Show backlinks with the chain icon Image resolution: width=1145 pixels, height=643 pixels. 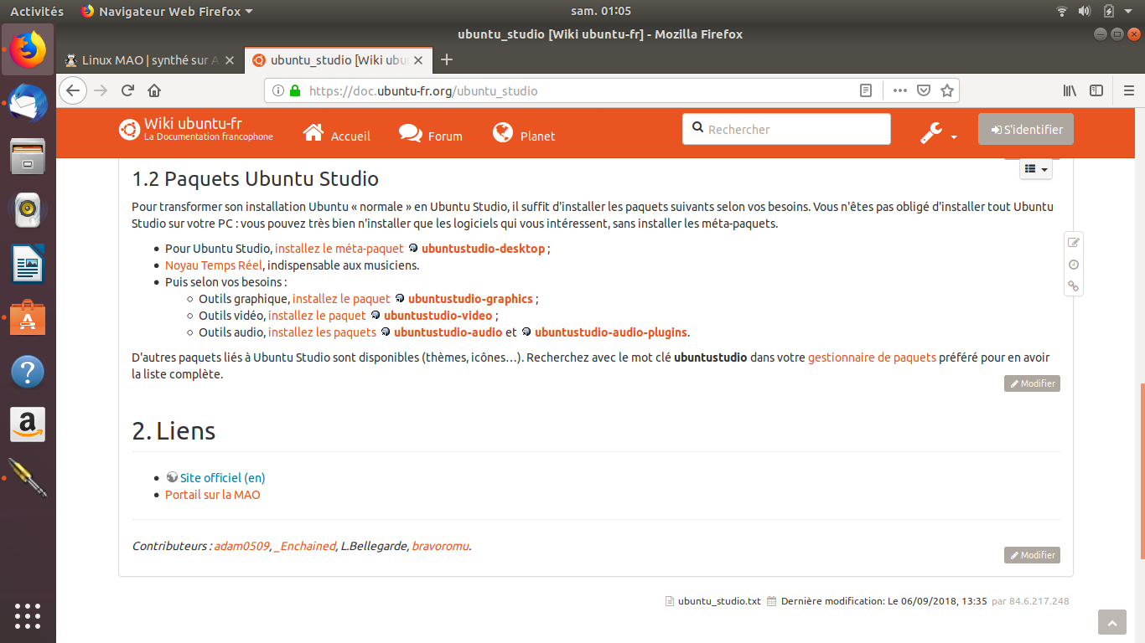[x=1073, y=286]
